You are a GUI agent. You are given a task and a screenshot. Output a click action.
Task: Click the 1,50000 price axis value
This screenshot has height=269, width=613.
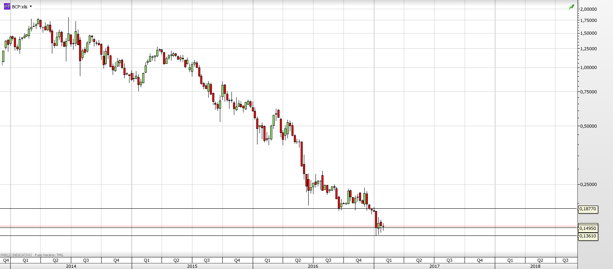click(588, 33)
